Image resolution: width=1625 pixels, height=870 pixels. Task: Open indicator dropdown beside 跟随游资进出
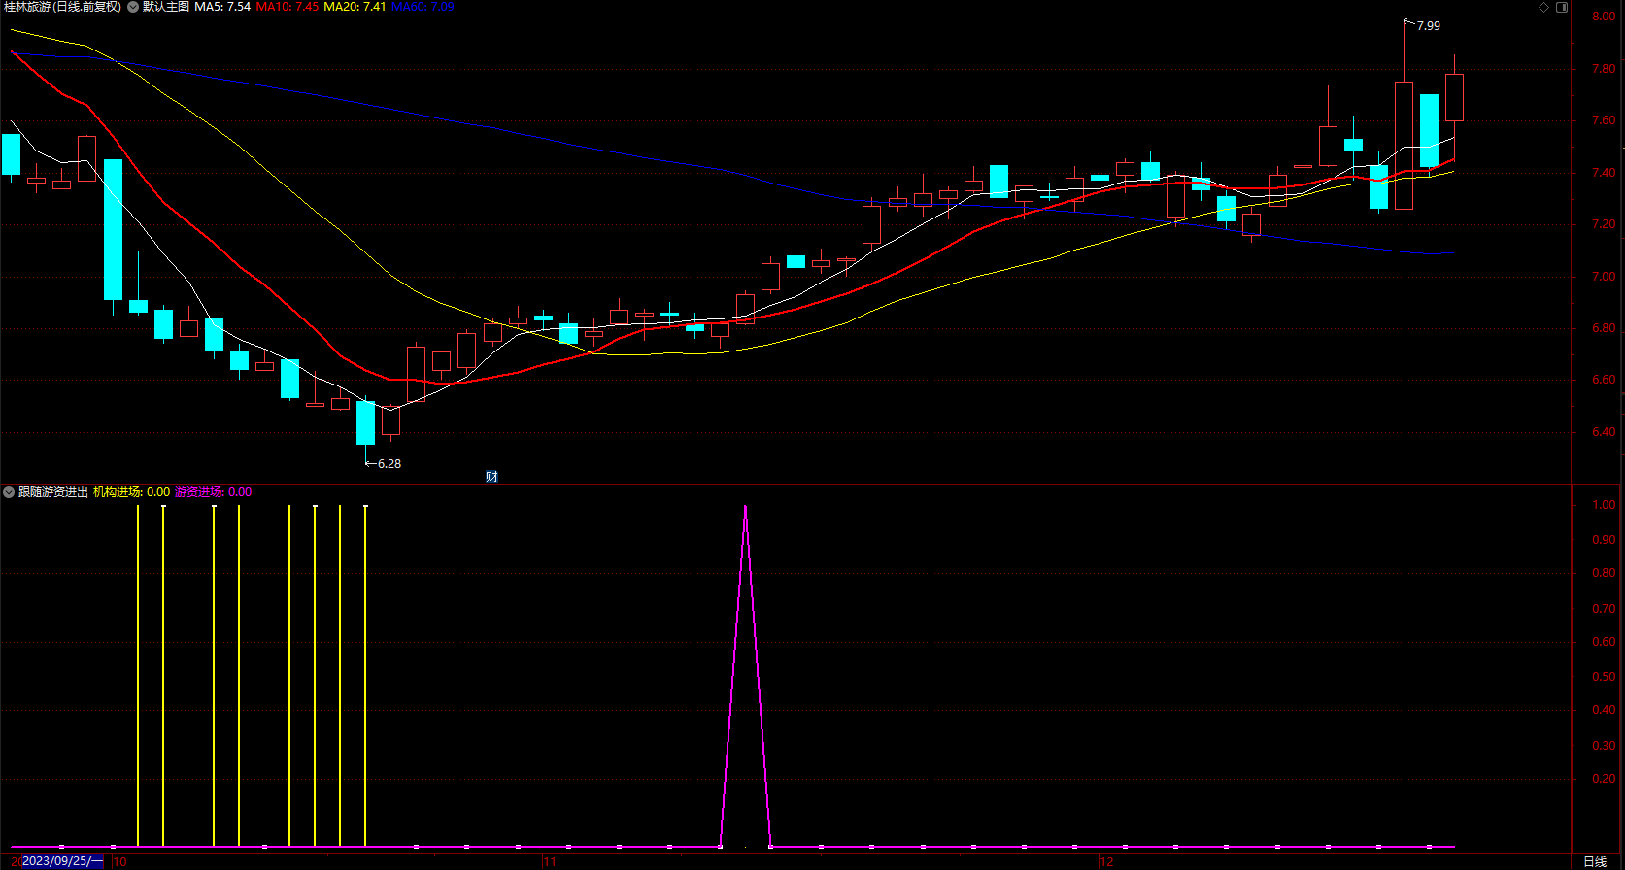click(9, 492)
